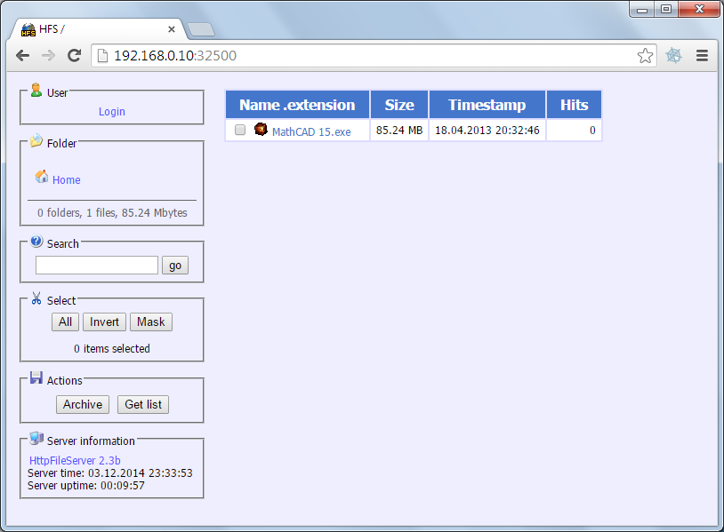Bookmark this page with the star icon
Image resolution: width=724 pixels, height=532 pixels.
[645, 56]
